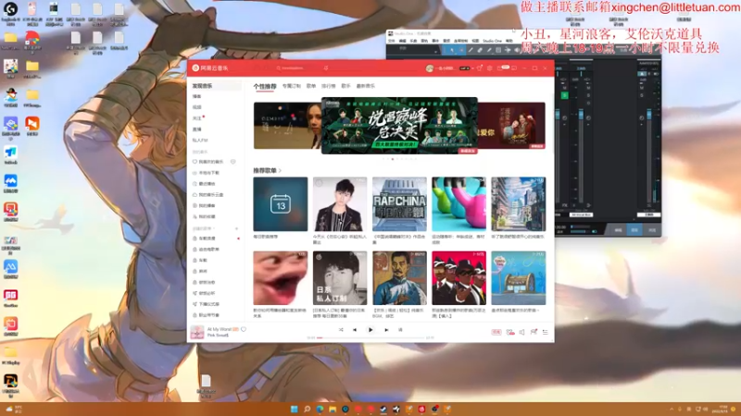Toggle shuffle play mode
This screenshot has width=741, height=416.
click(341, 330)
